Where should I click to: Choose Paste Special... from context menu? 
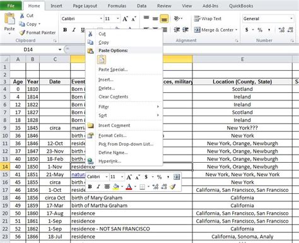(124, 69)
